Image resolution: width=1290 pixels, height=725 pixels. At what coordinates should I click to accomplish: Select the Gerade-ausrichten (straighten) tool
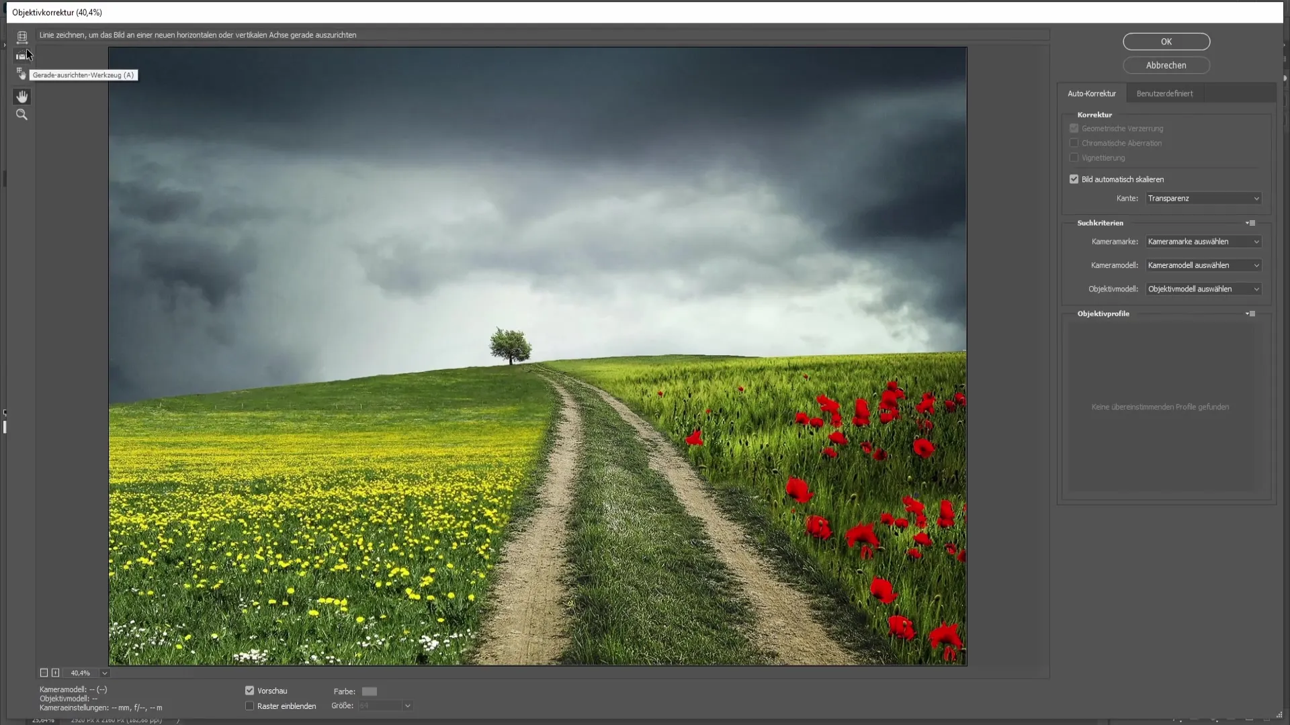tap(21, 56)
